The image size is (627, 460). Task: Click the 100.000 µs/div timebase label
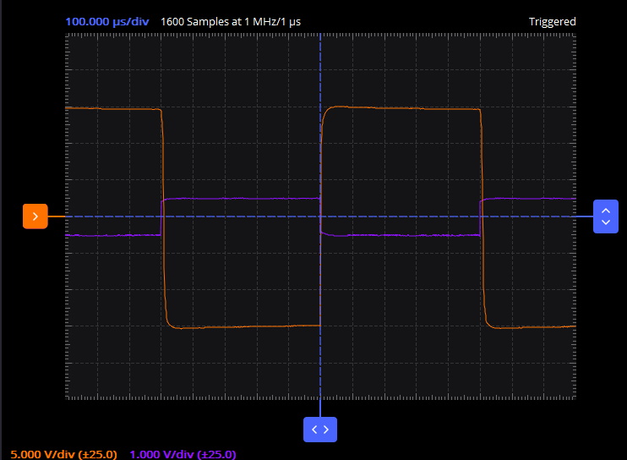click(x=107, y=22)
